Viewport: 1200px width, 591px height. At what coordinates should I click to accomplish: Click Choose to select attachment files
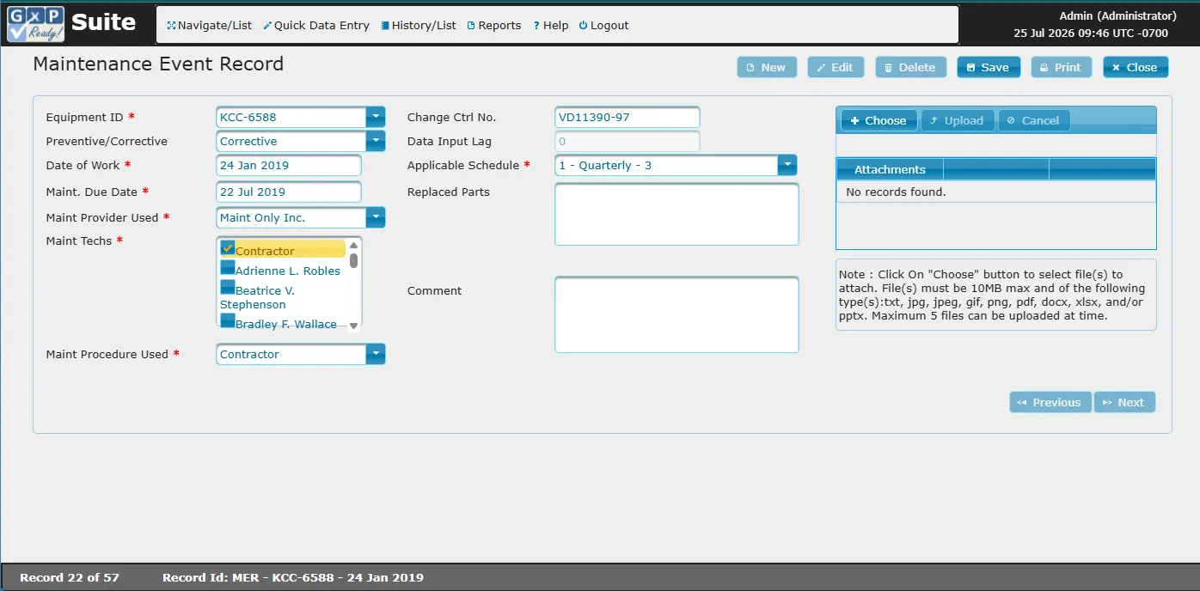coord(879,120)
